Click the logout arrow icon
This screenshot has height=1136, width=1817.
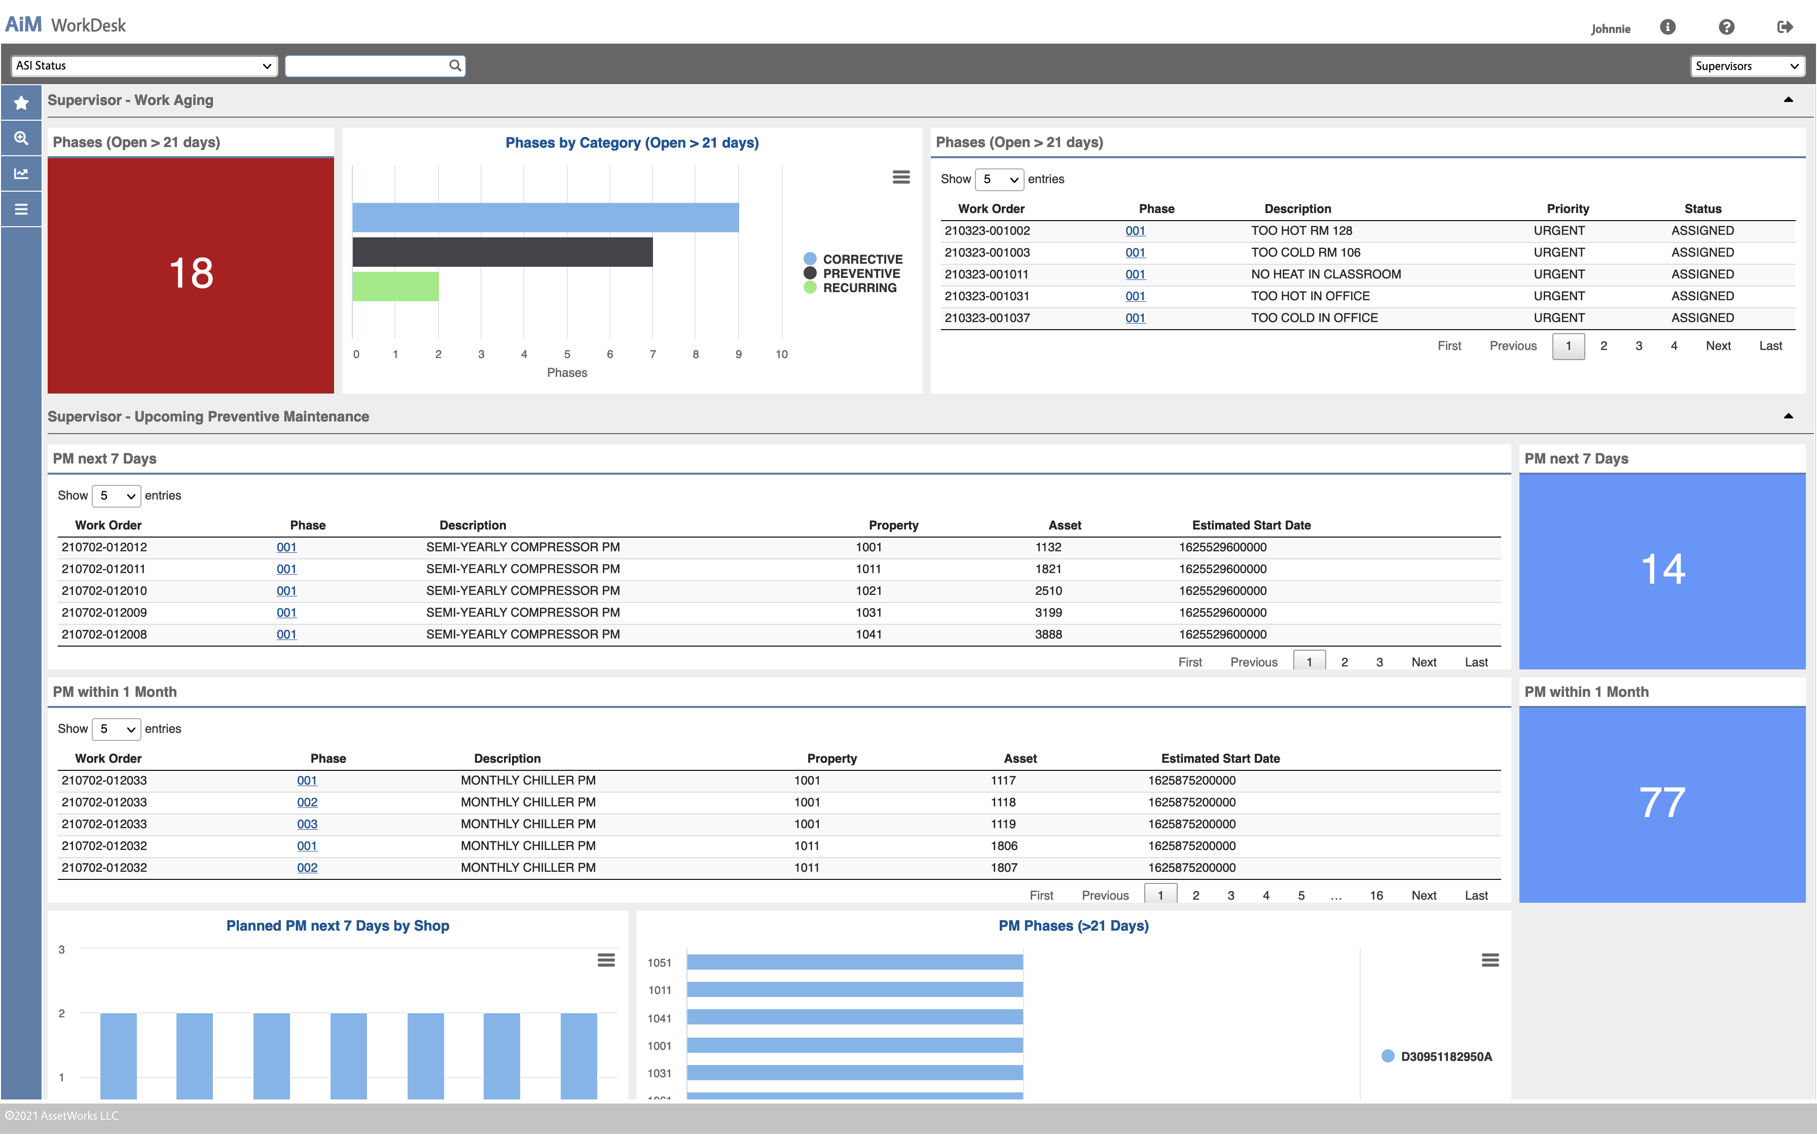coord(1785,27)
